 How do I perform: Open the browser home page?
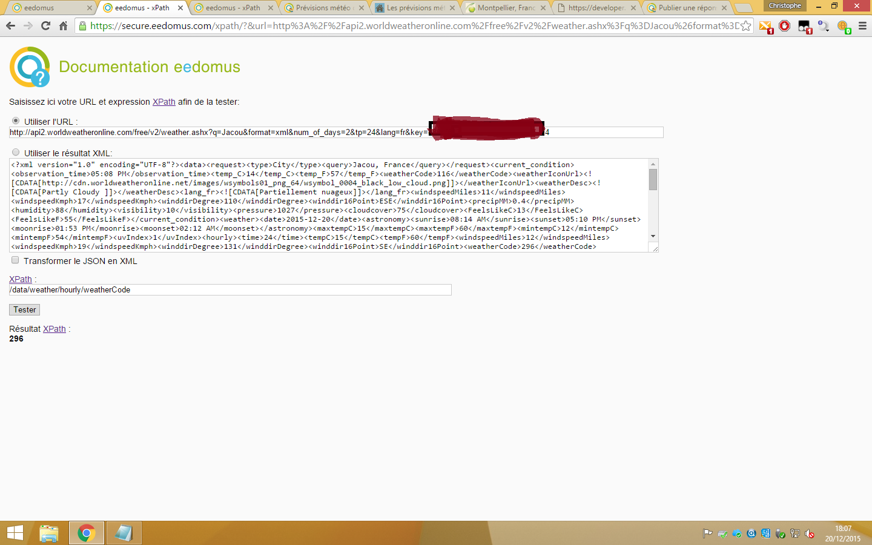pos(63,26)
